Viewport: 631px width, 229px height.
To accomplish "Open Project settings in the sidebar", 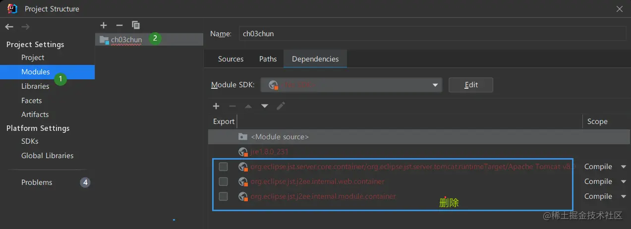I will (33, 57).
